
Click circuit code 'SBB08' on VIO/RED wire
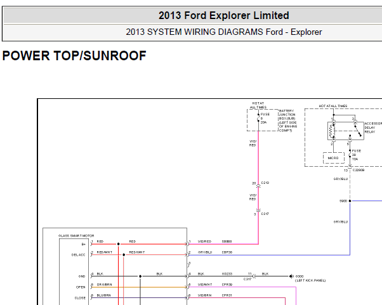[227, 242]
